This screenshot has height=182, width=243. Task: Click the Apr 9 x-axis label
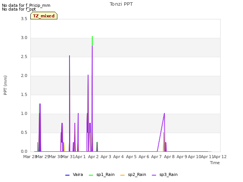coord(182,157)
